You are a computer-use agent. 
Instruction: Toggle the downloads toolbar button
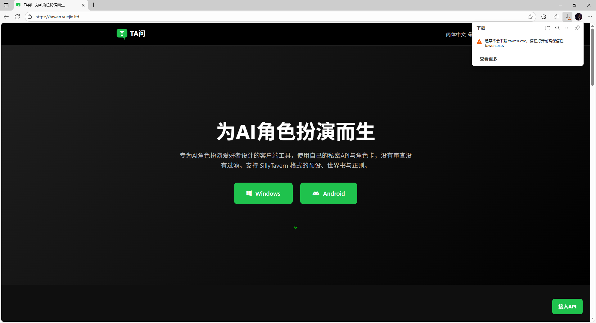[x=567, y=17]
